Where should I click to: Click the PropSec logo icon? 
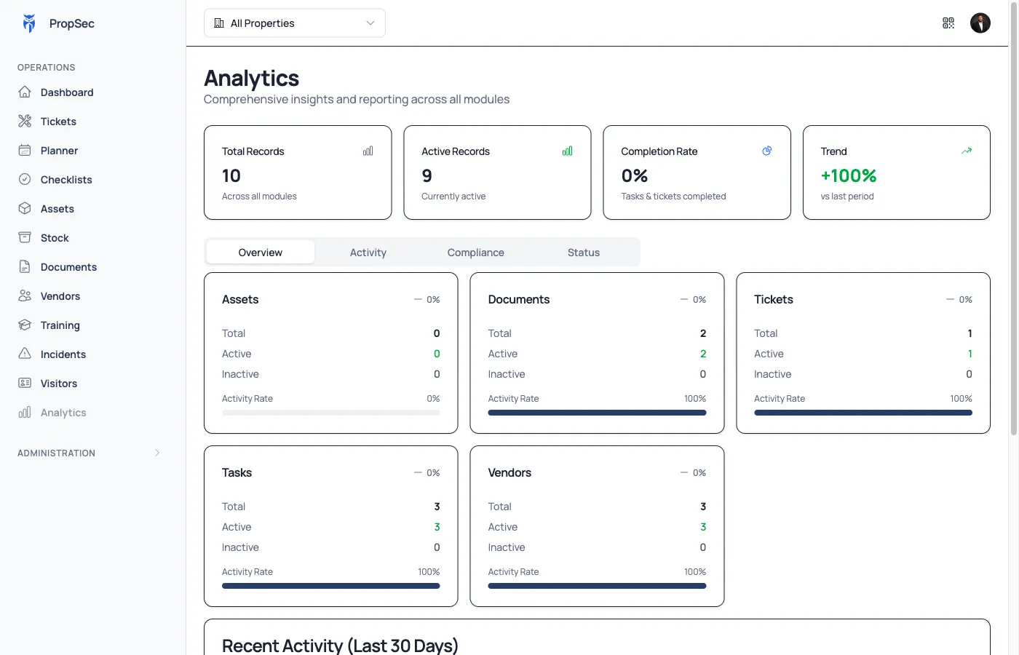pos(29,23)
